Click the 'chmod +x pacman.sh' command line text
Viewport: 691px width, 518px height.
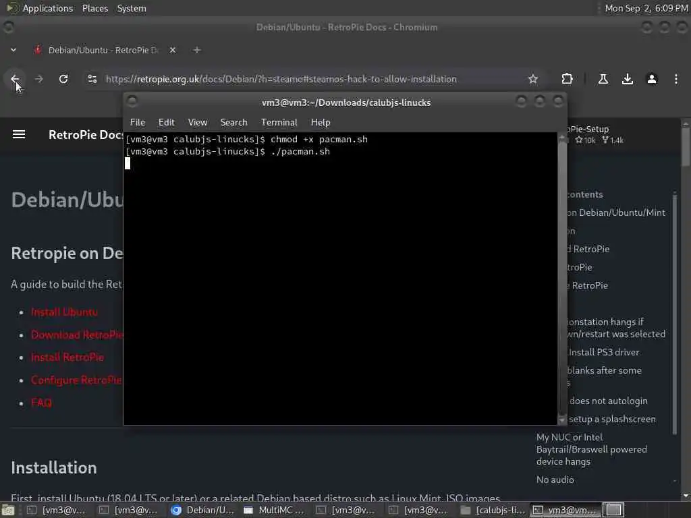point(319,139)
